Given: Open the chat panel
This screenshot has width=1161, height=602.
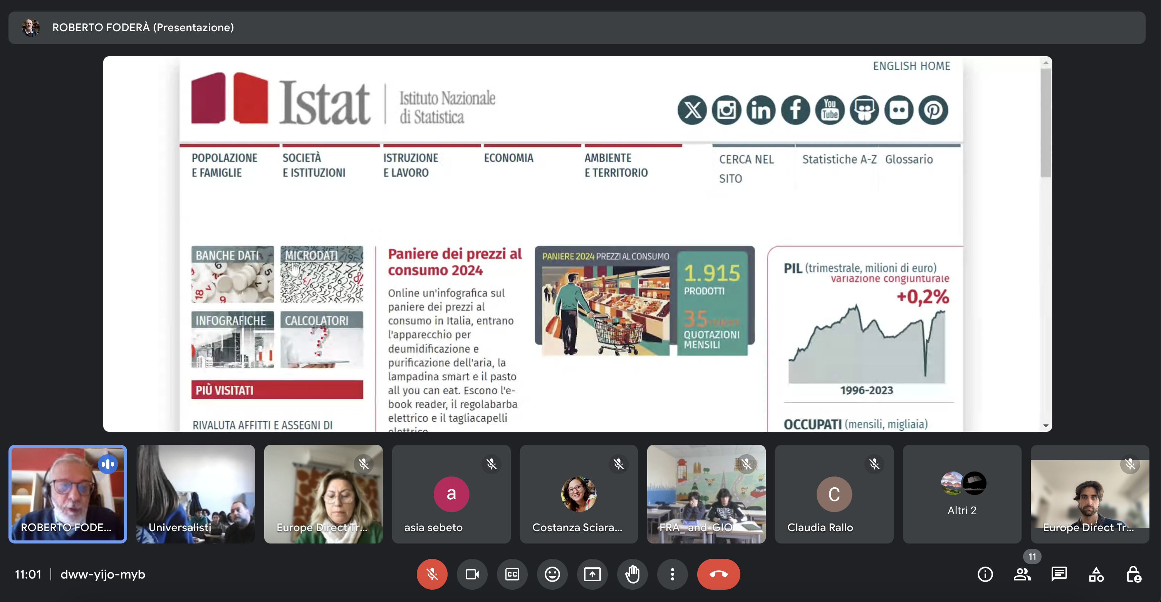Looking at the screenshot, I should (x=1059, y=574).
